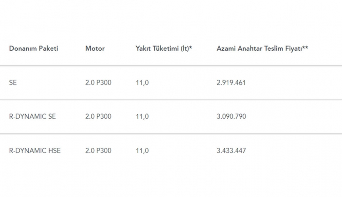Click 11,0 fuel value in R-DYNAMIC HSE row
The image size is (342, 197).
click(142, 151)
